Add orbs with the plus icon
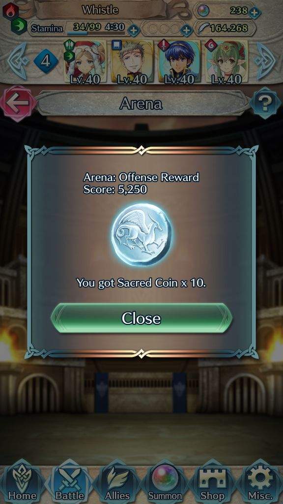This screenshot has width=283, height=504. pos(255,13)
